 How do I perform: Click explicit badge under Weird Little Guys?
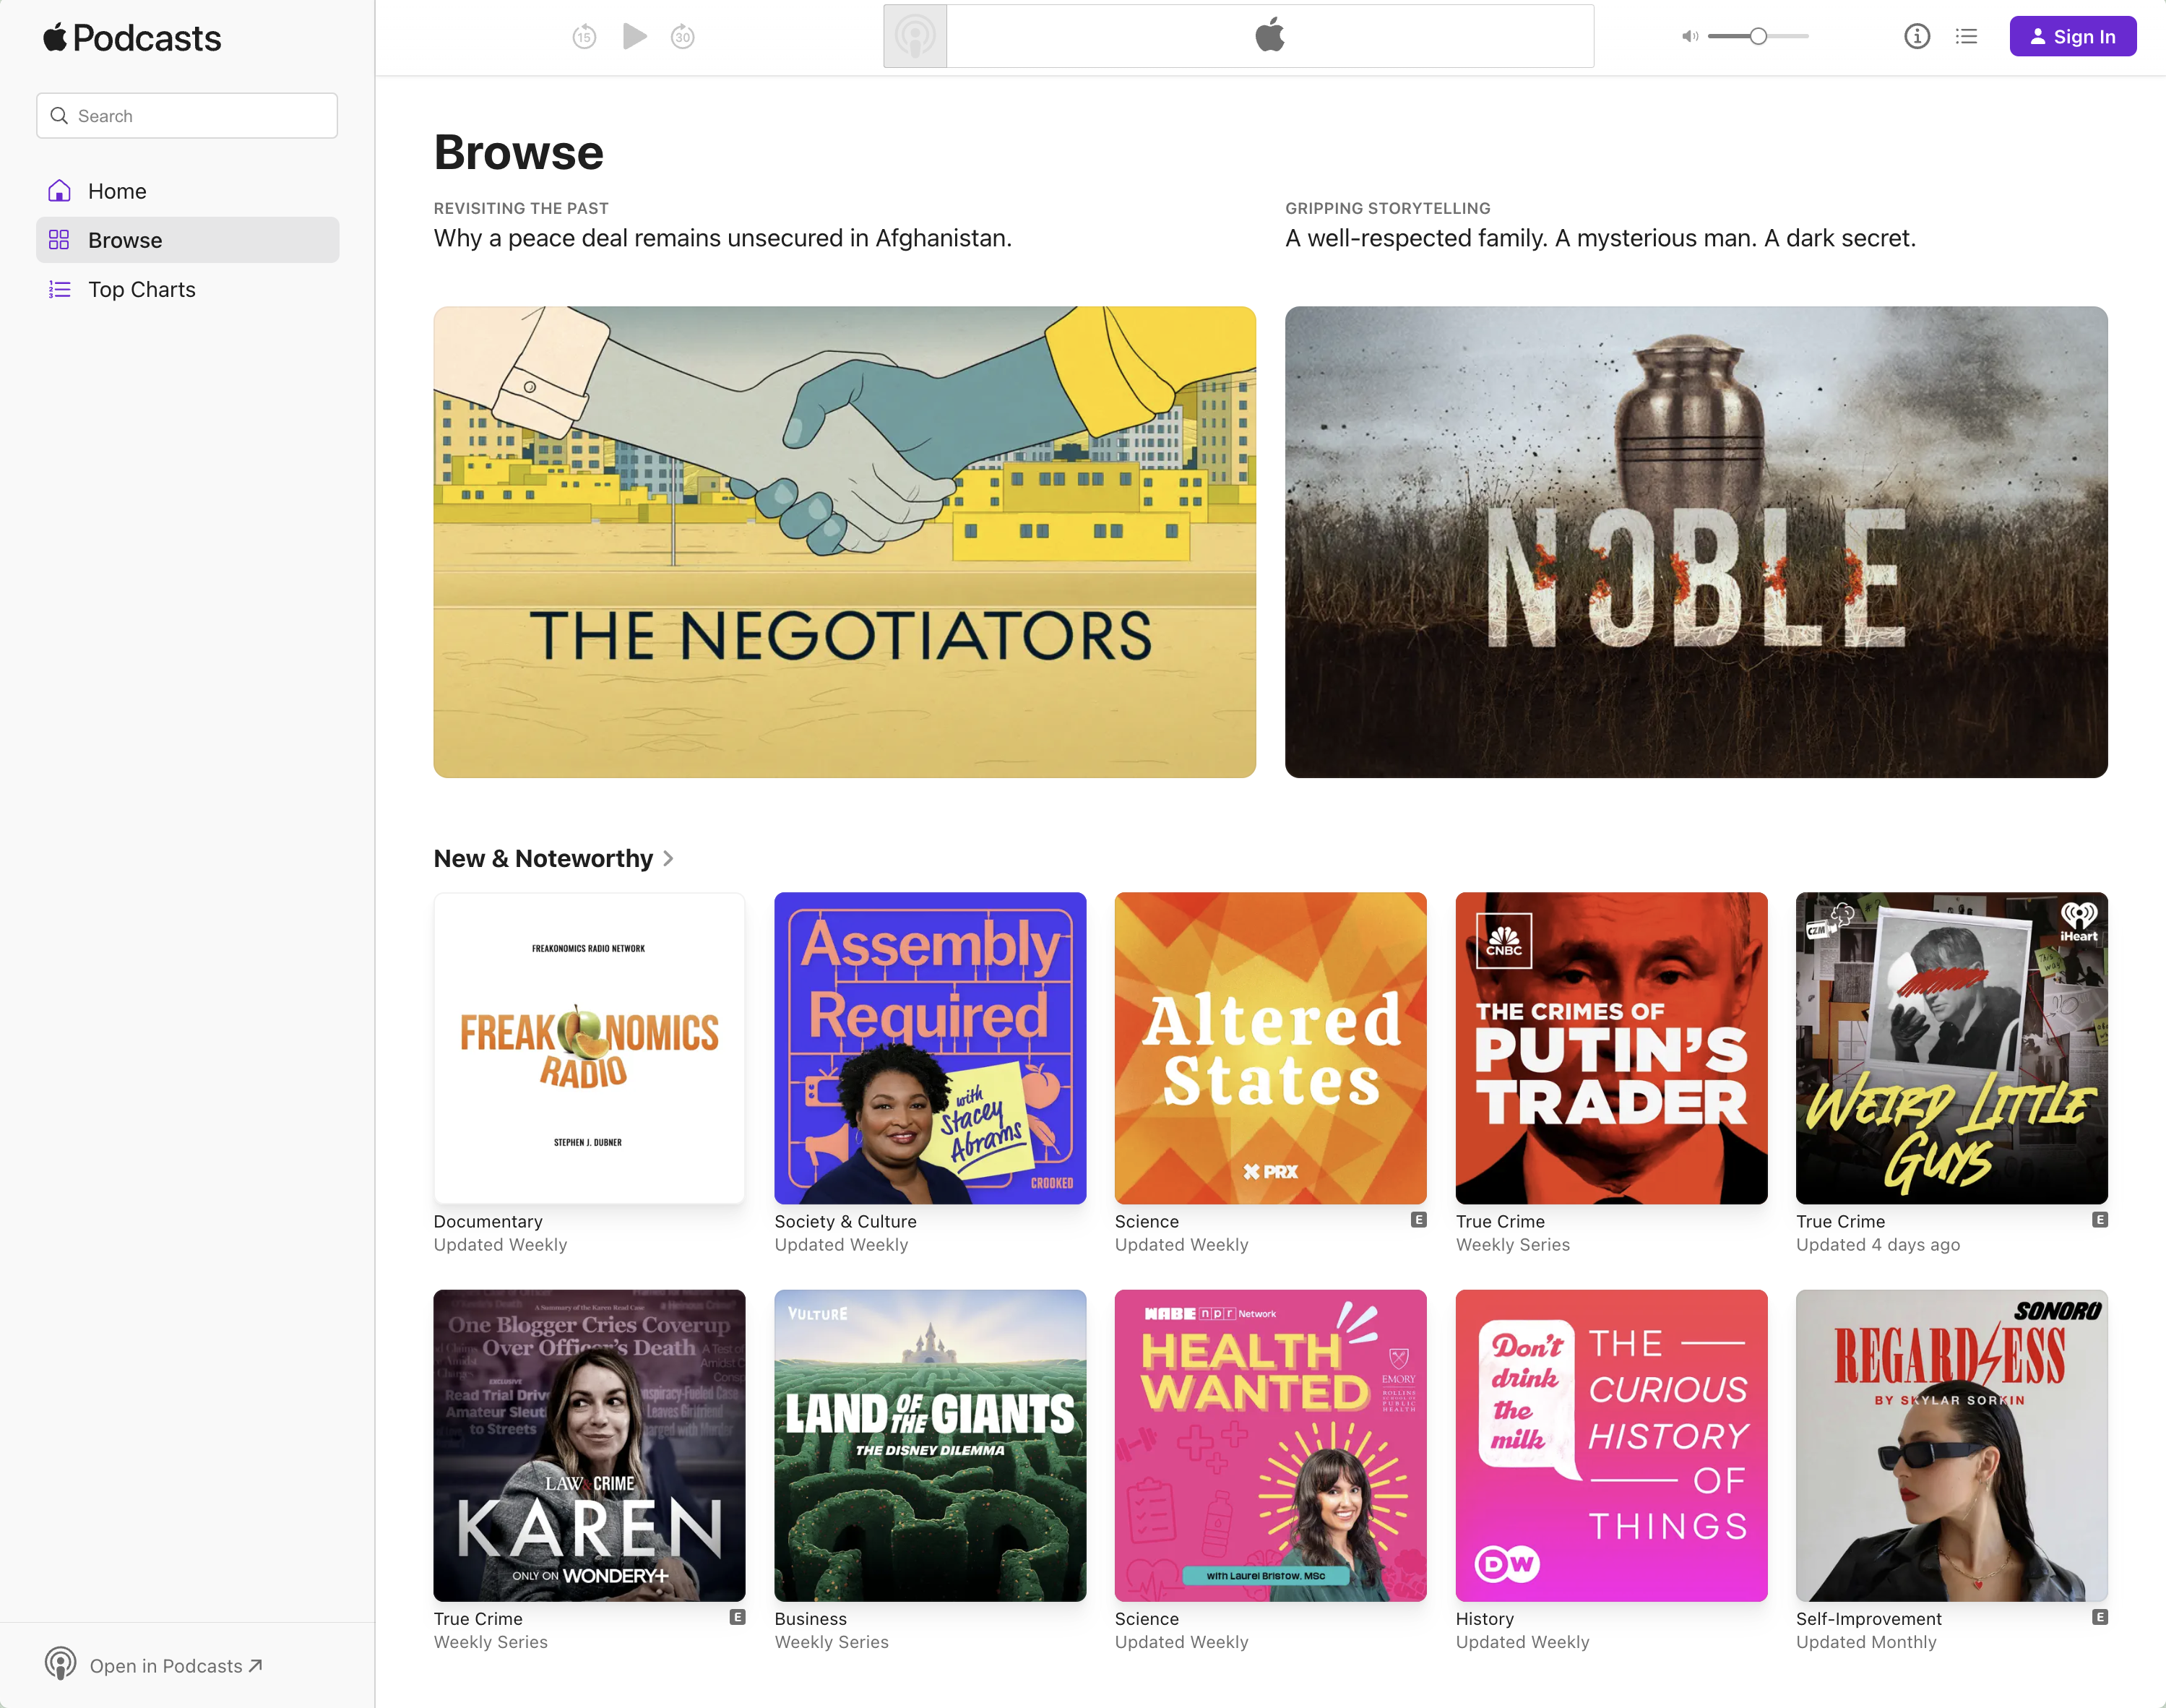click(x=2100, y=1220)
